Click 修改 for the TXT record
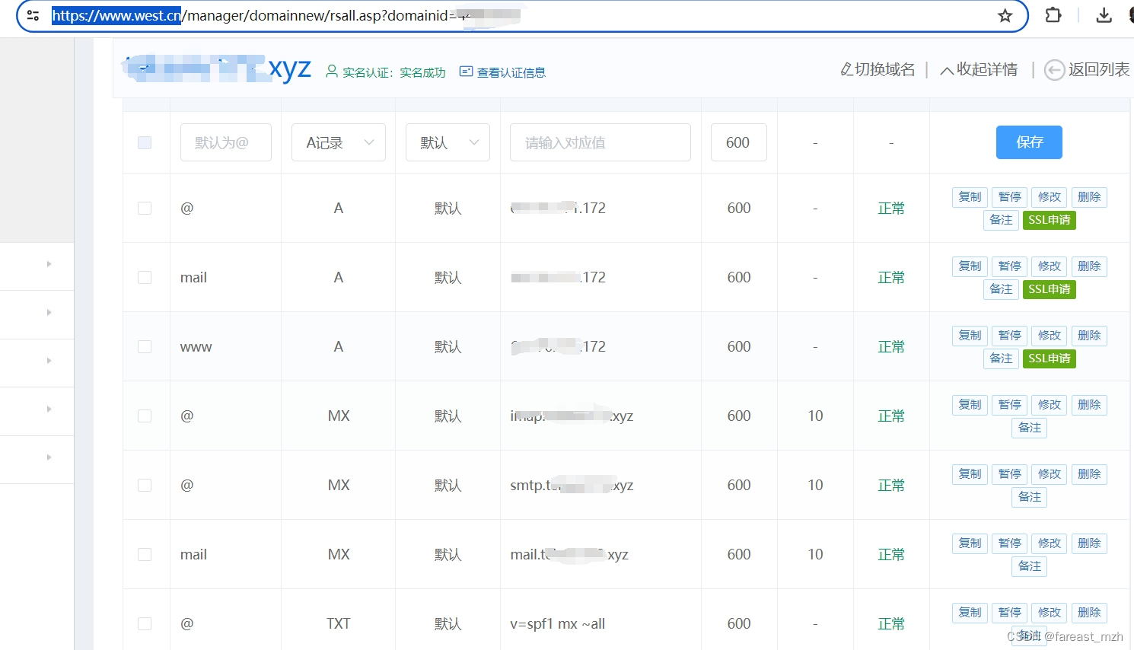This screenshot has height=650, width=1134. click(x=1050, y=613)
